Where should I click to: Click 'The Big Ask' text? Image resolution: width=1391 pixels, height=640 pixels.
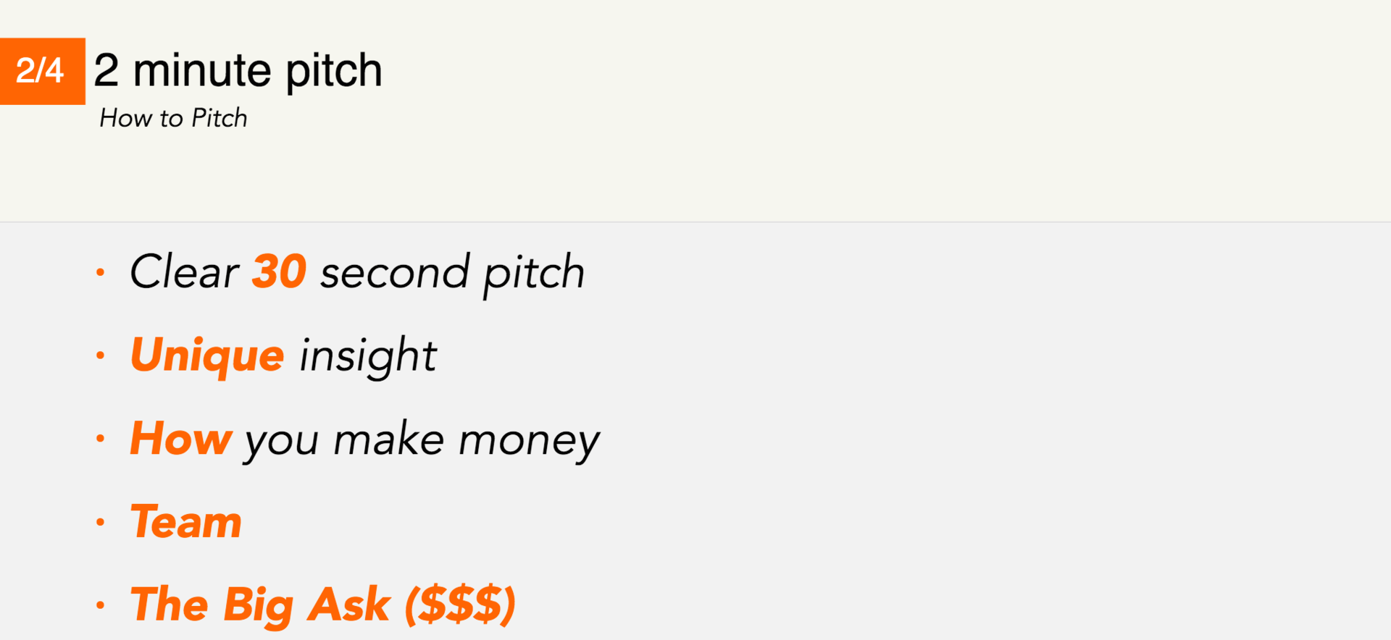pyautogui.click(x=260, y=605)
